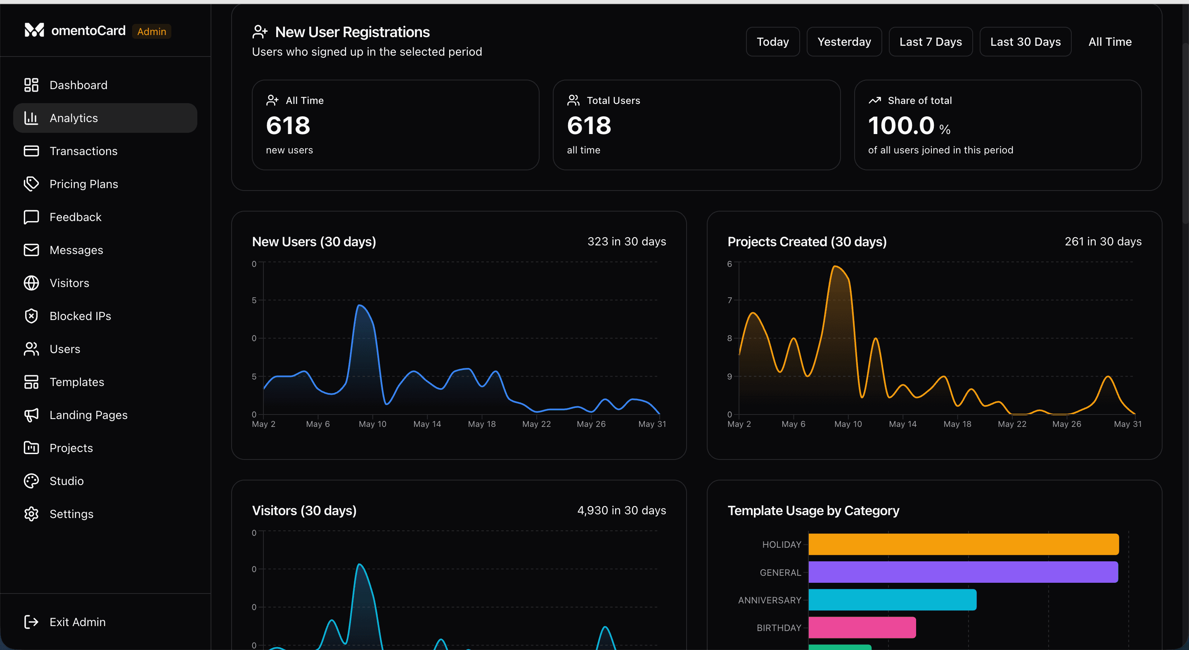This screenshot has height=650, width=1189.
Task: Click the Visitors (30 days) chart title
Action: 304,510
